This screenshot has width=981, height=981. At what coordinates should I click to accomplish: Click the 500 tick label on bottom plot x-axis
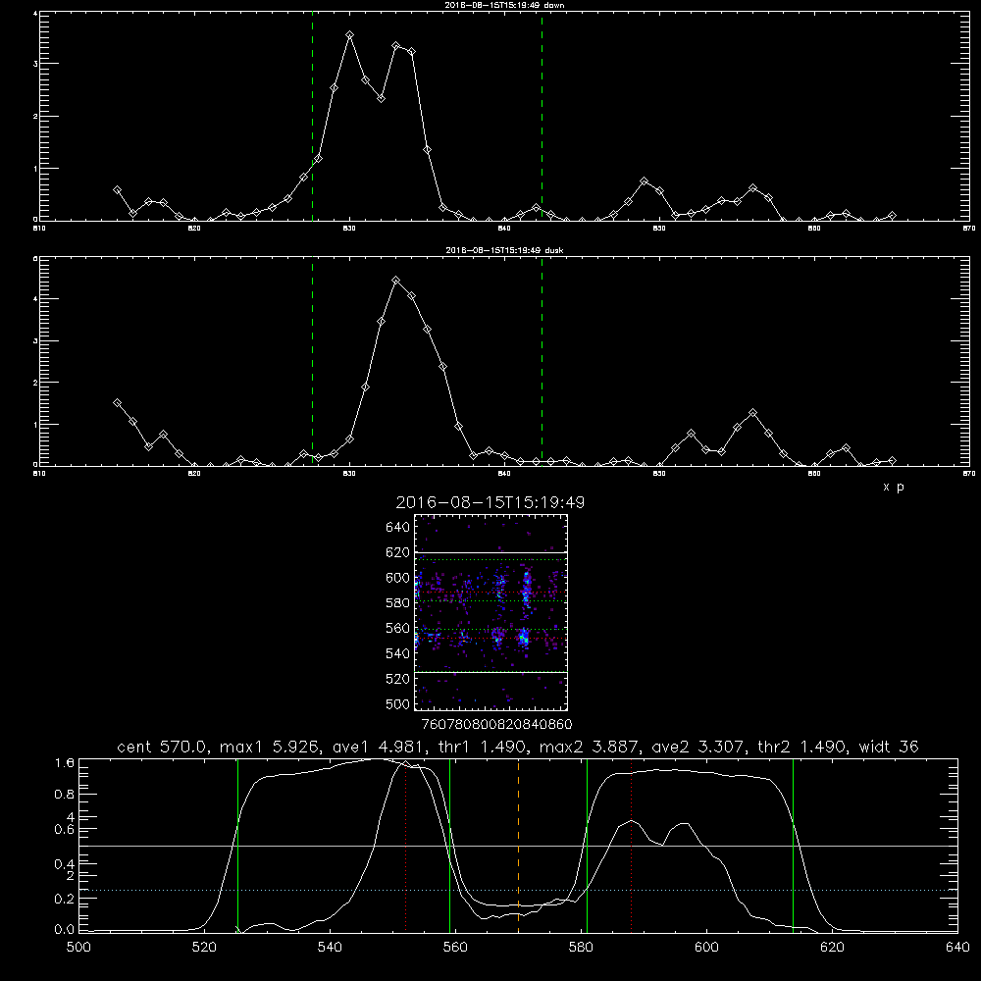coord(78,948)
